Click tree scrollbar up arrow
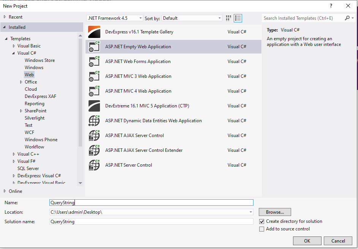 coord(80,36)
